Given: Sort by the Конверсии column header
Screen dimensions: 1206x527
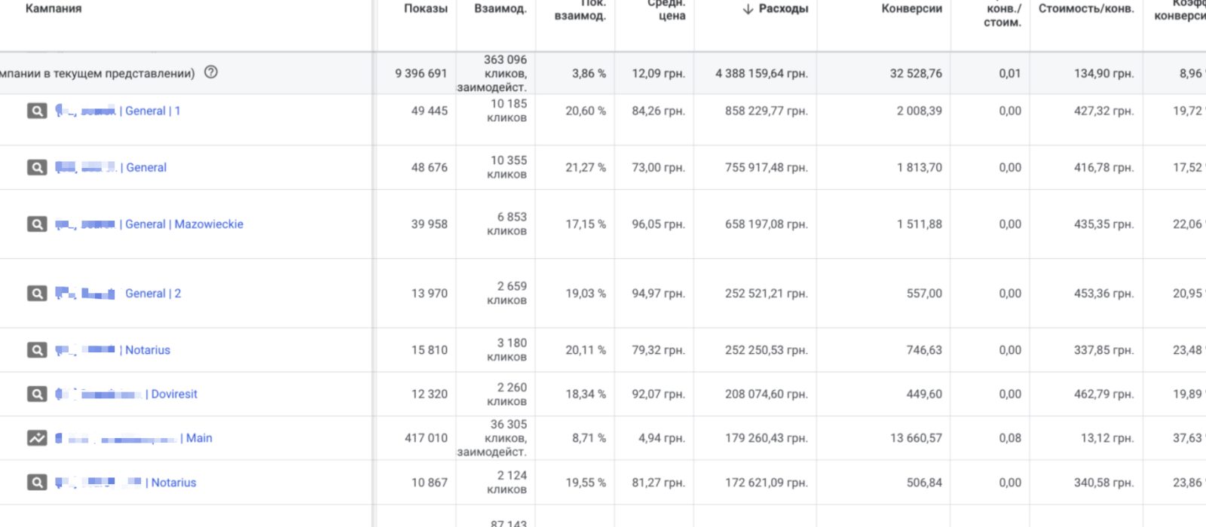Looking at the screenshot, I should tap(911, 9).
